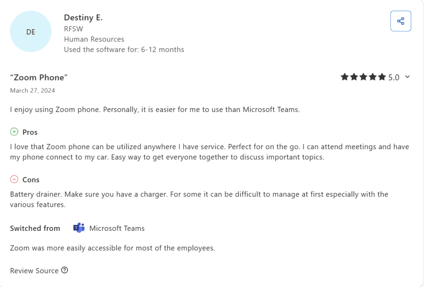The height and width of the screenshot is (287, 424).
Task: Click the share review icon button
Action: [400, 21]
